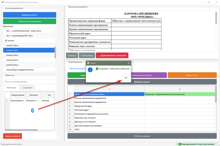This screenshot has height=146, width=220.
Task: Click column 2 header in editing table
Action: tap(180, 89)
